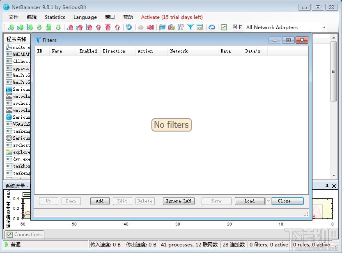Open settings via the wrench tools icon
The width and height of the screenshot is (342, 253).
[x=181, y=27]
